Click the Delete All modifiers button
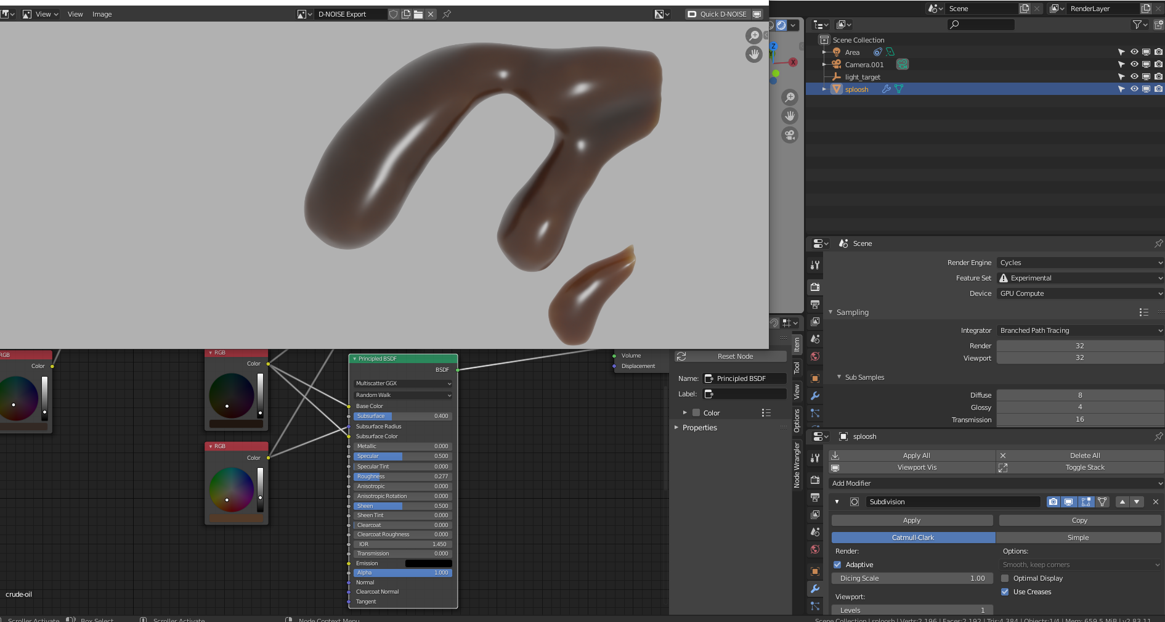 [x=1080, y=456]
